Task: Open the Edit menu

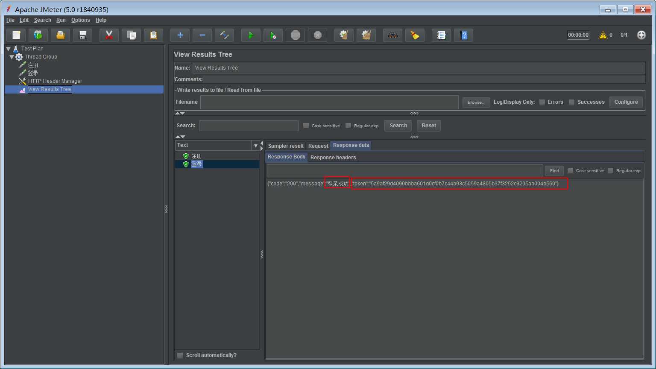Action: click(24, 20)
